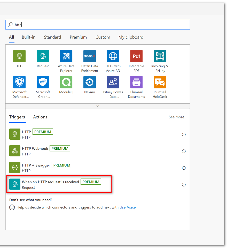Expand the connector list chevron

[x=98, y=106]
